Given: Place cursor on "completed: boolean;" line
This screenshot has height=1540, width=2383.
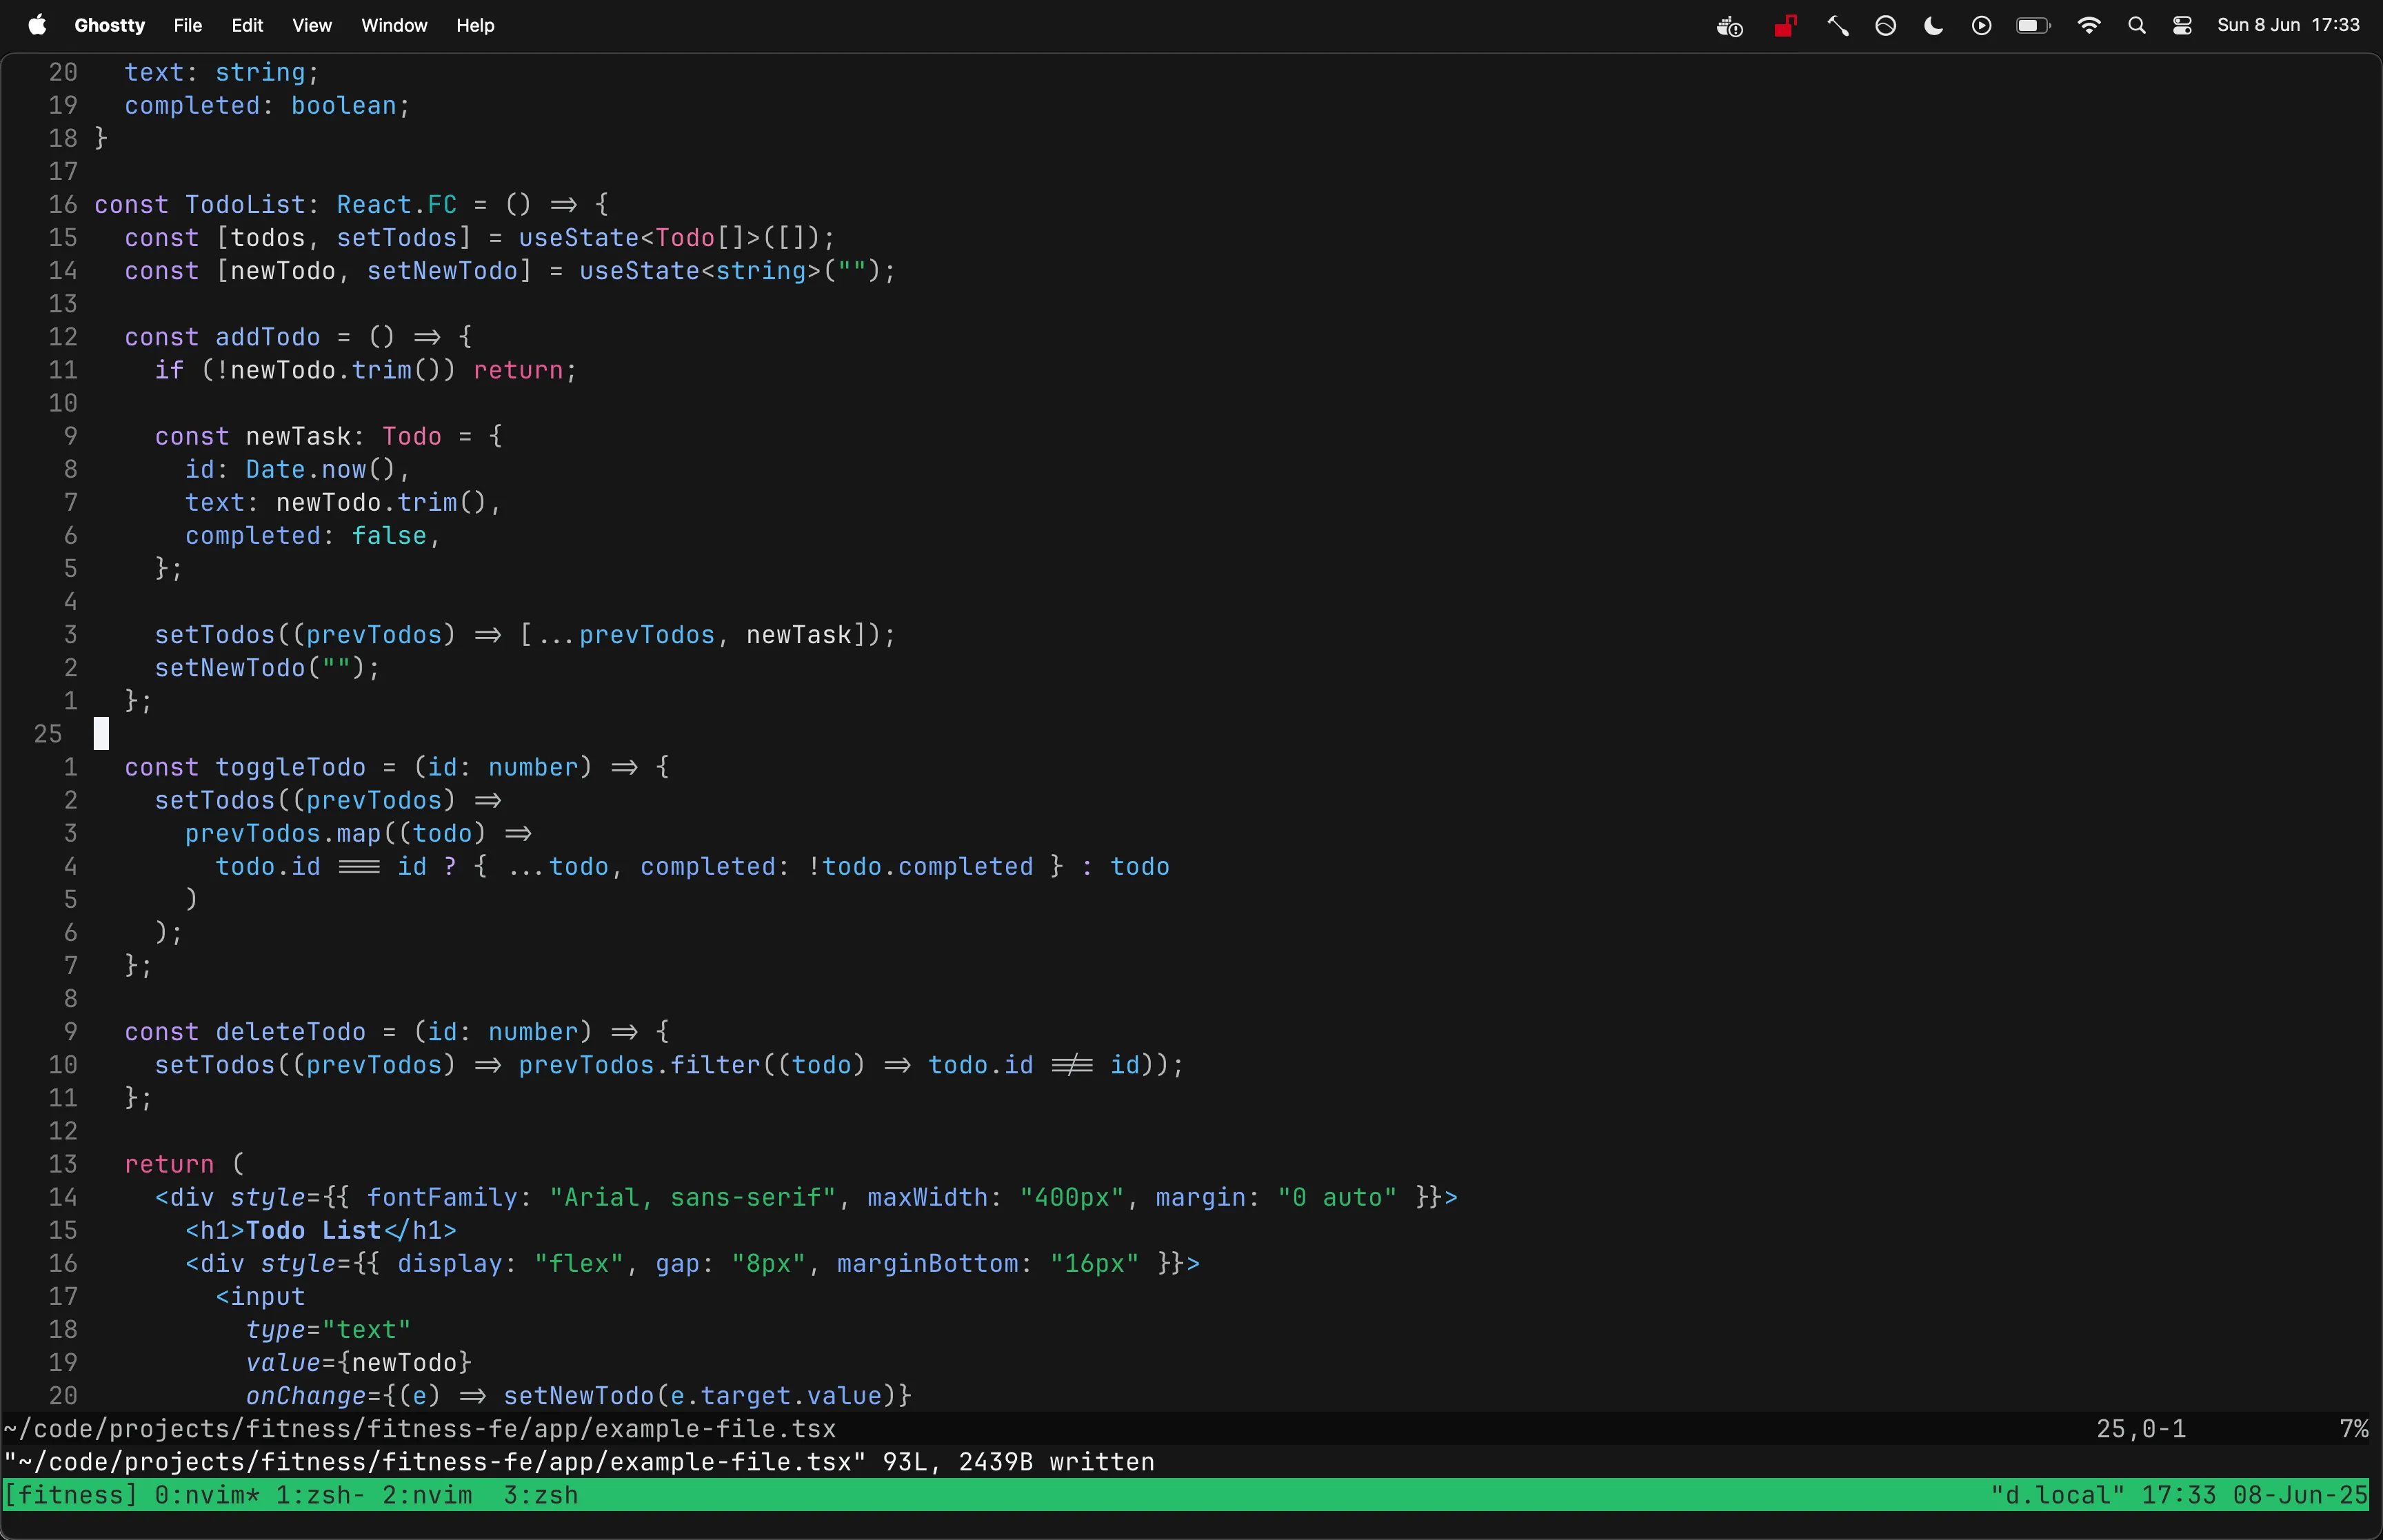Looking at the screenshot, I should (x=267, y=106).
